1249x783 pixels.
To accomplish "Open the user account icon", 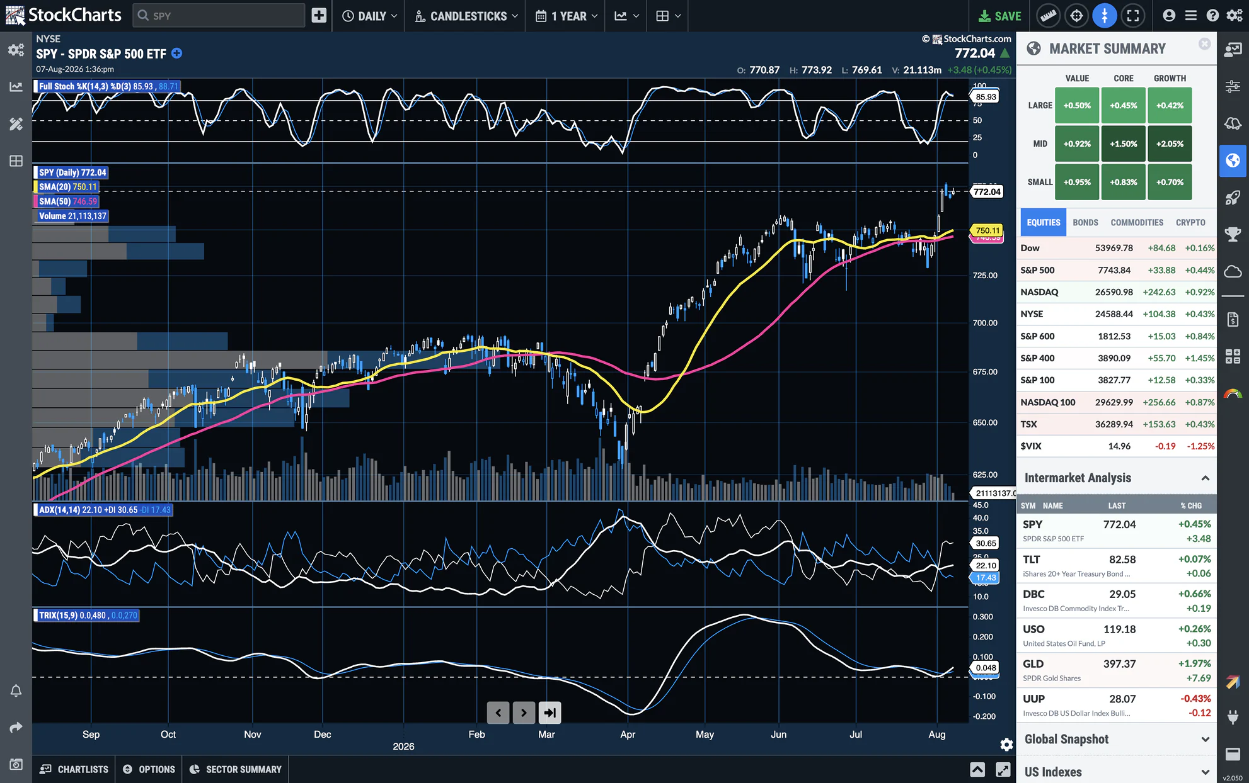I will click(1169, 16).
